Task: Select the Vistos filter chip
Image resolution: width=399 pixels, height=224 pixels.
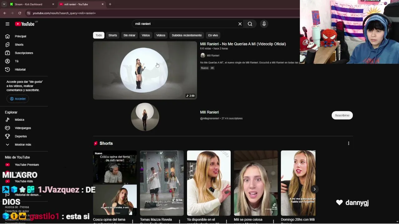Action: (x=146, y=35)
